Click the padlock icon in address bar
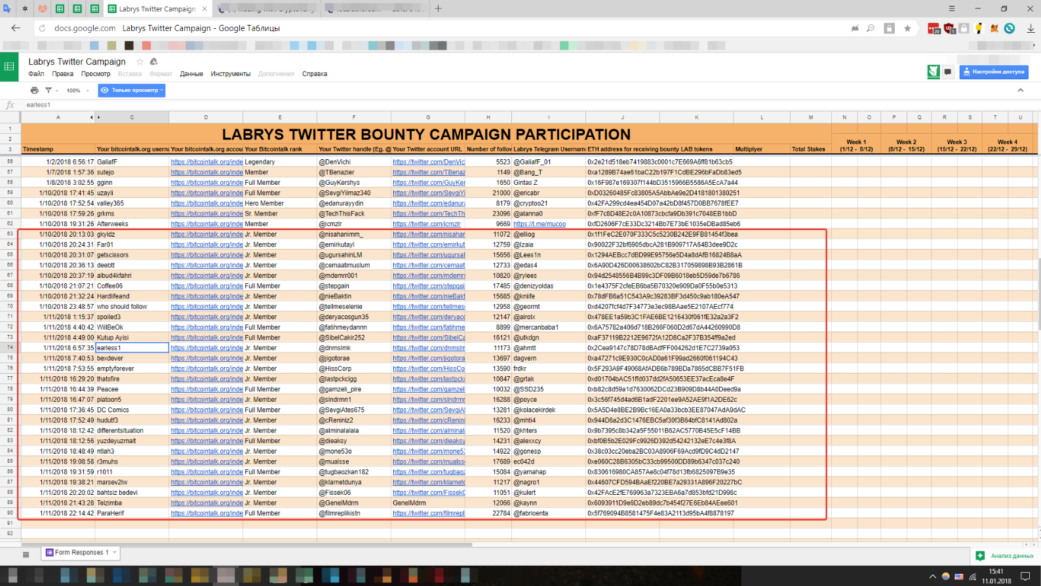This screenshot has height=586, width=1041. click(x=889, y=28)
